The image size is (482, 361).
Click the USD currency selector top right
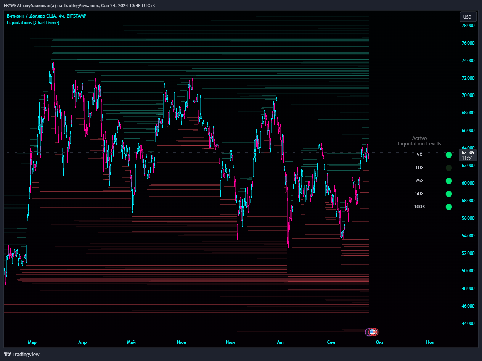pyautogui.click(x=468, y=17)
